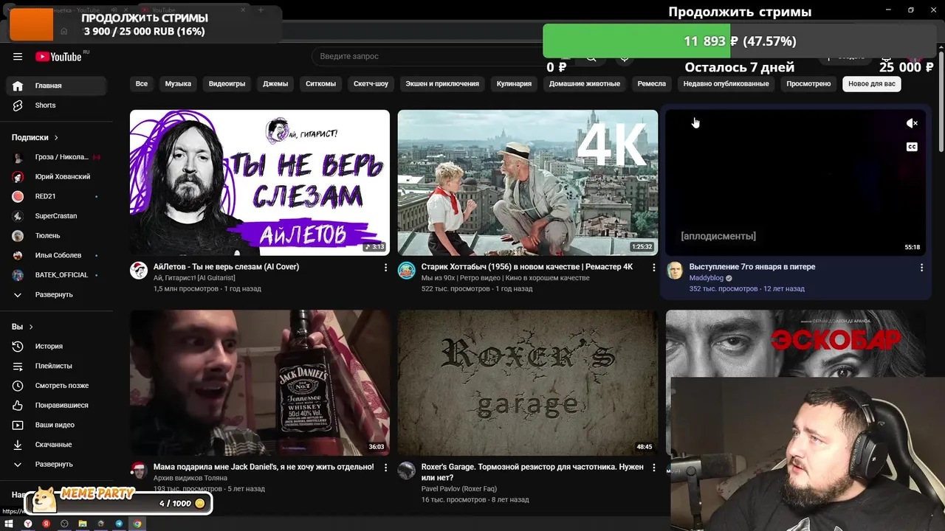Click Архив видиков Толяна channel avatar
Image resolution: width=945 pixels, height=531 pixels.
pyautogui.click(x=139, y=471)
